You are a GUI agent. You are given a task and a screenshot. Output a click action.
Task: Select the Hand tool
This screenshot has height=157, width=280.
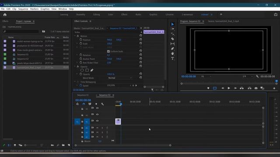pyautogui.click(x=172, y=53)
